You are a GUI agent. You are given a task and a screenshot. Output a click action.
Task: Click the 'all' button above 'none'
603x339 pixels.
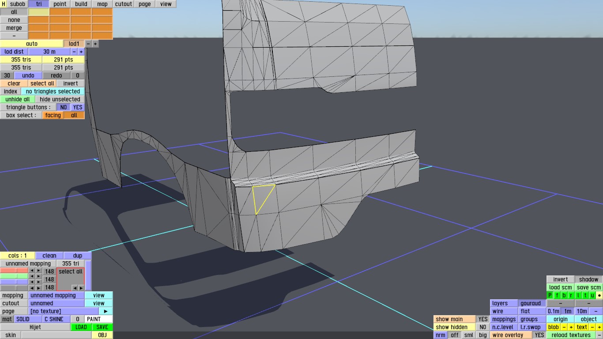pos(14,12)
